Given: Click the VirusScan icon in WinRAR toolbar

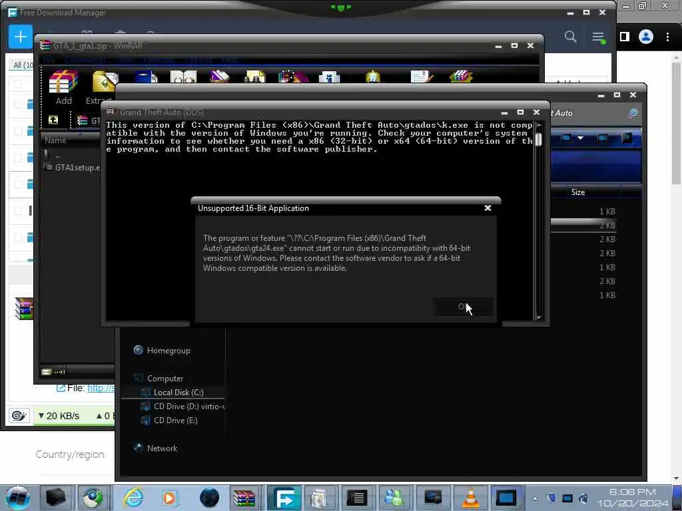Looking at the screenshot, I should click(373, 77).
